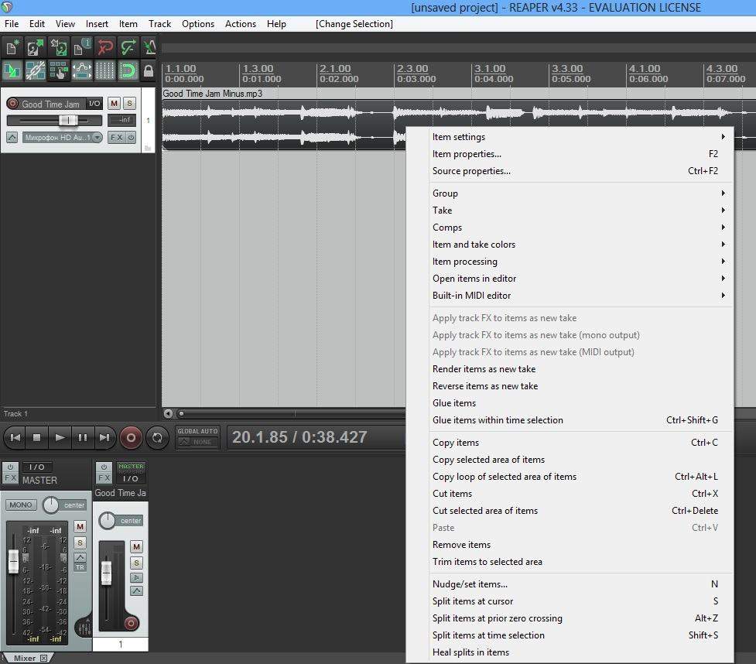
Task: Click the track volume fader knob
Action: [x=68, y=121]
